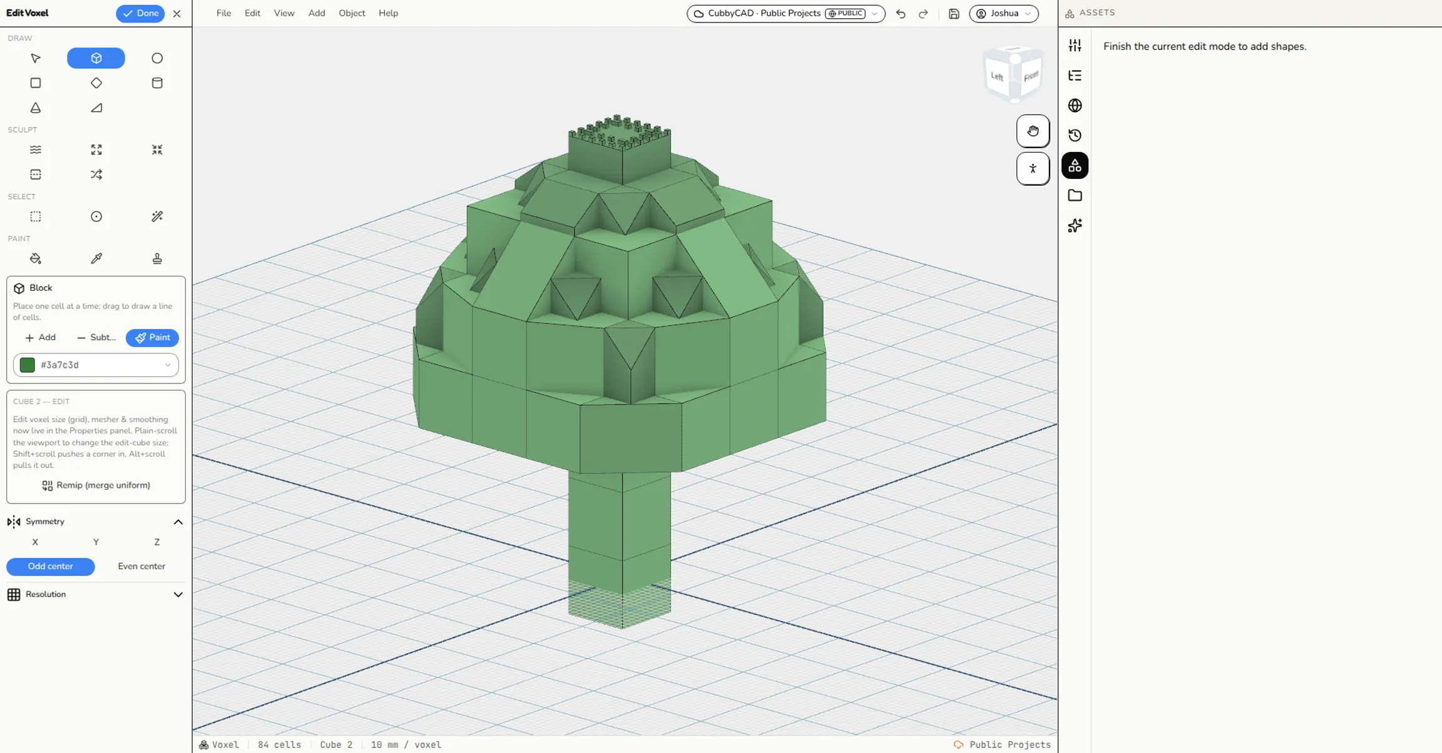1442x753 pixels.
Task: Choose the sphere circle draw tool
Action: (x=157, y=58)
